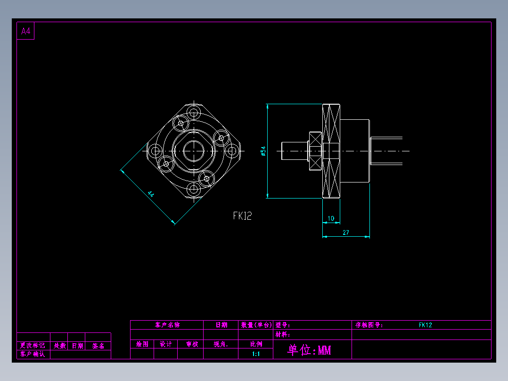Click the 日期 cell beside 签名

(77, 346)
